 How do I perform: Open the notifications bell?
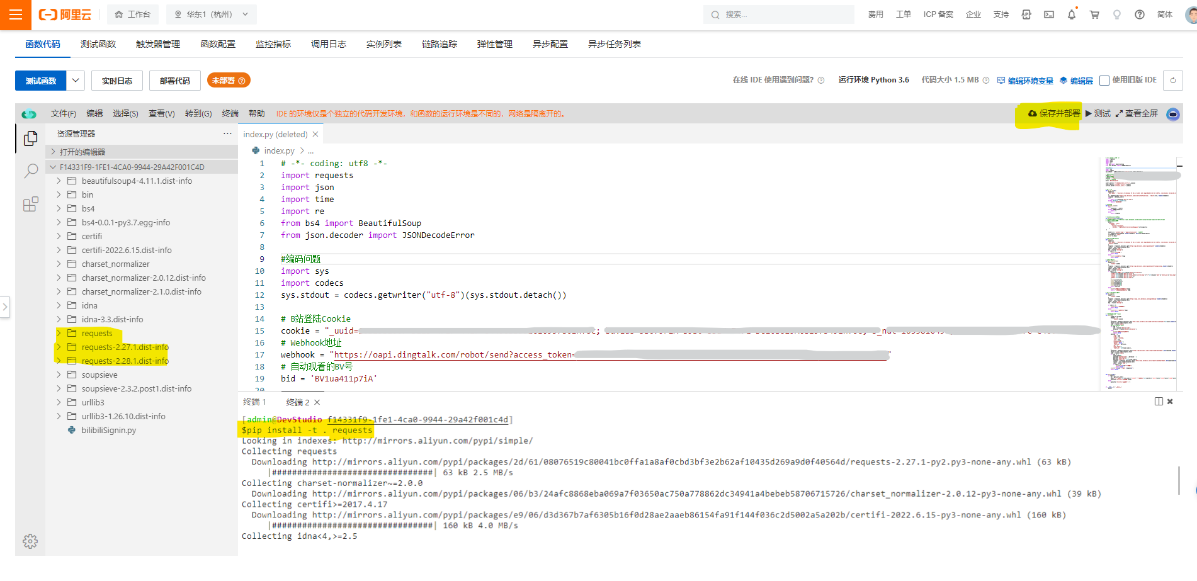[x=1072, y=14]
